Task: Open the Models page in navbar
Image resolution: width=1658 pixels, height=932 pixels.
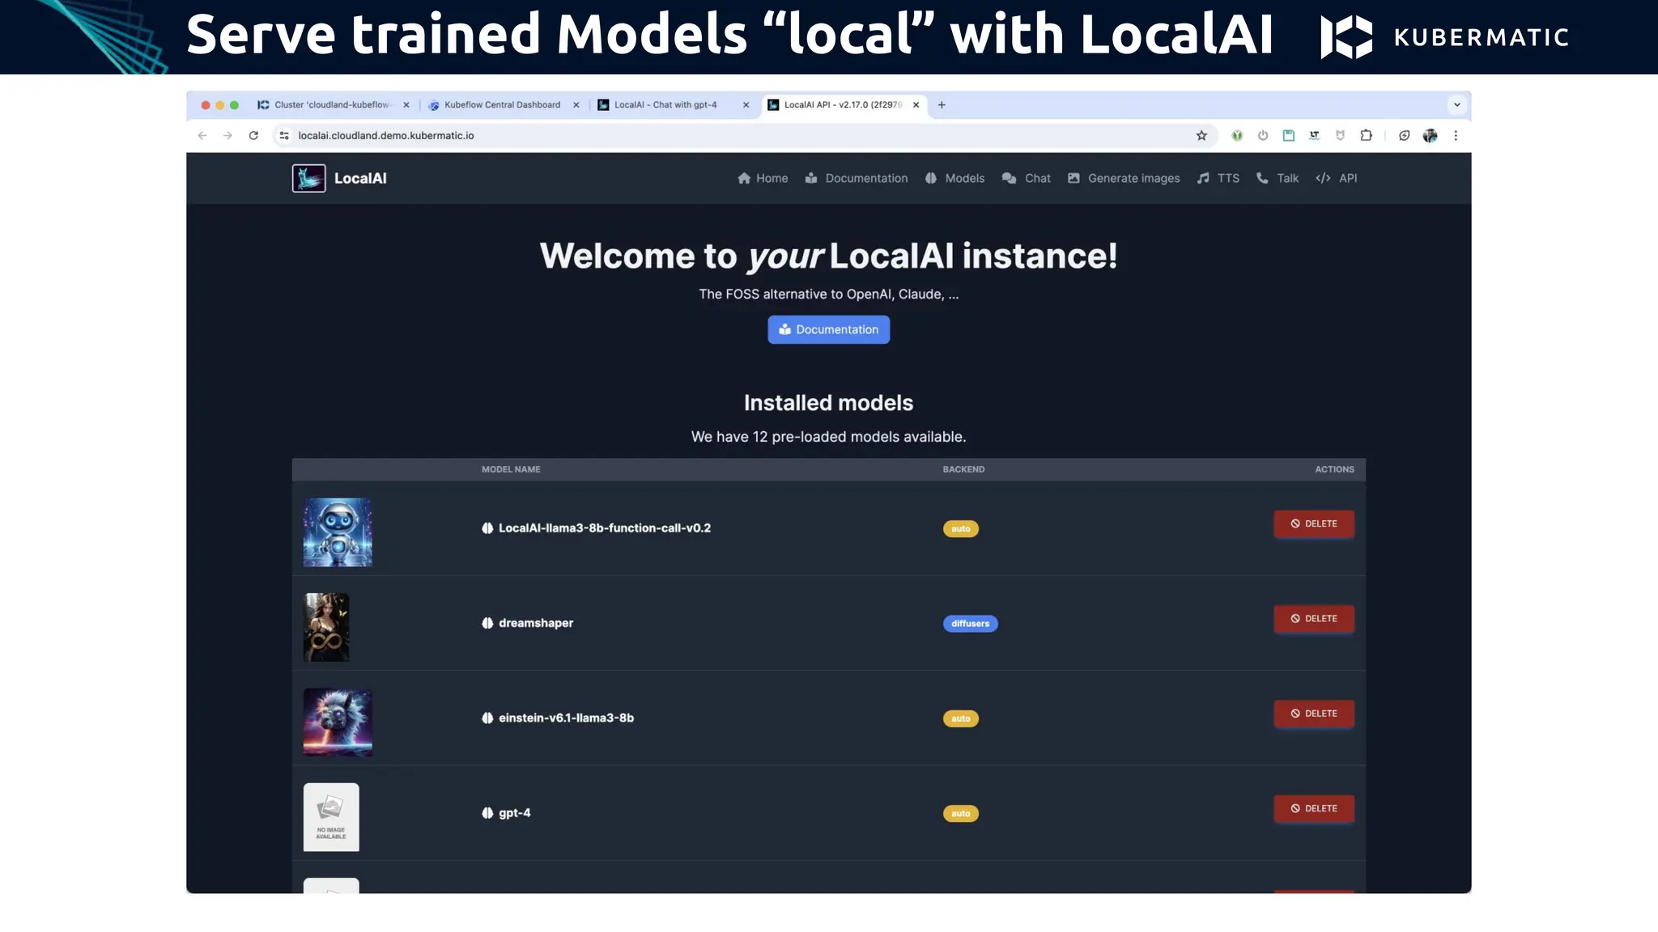Action: 954,179
